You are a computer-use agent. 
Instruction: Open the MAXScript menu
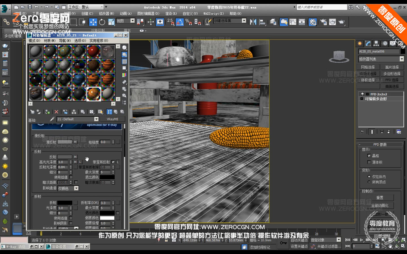213,14
